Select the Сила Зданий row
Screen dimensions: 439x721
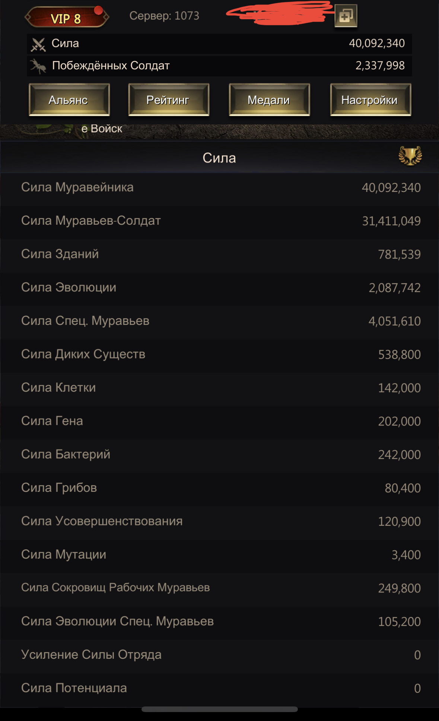(x=220, y=254)
